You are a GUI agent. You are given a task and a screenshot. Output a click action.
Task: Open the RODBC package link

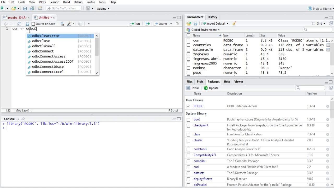[198, 106]
